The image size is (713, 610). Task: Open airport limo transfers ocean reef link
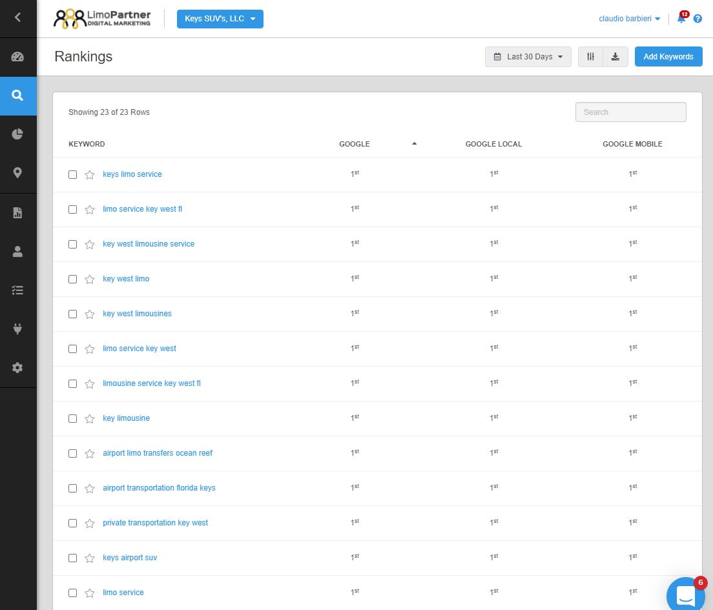(x=158, y=452)
